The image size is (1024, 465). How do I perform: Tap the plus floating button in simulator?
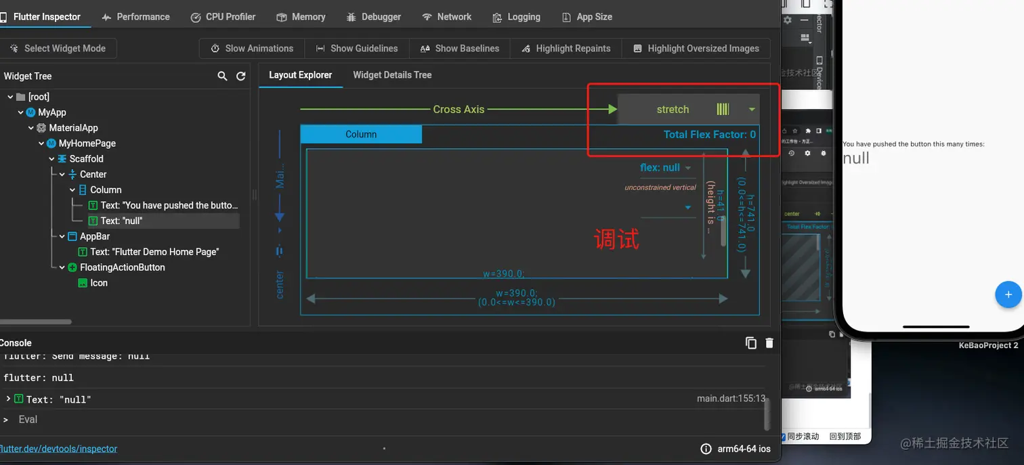pos(1008,294)
